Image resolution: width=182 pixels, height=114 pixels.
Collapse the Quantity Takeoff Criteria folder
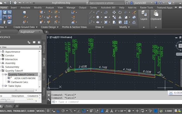coord(3,74)
